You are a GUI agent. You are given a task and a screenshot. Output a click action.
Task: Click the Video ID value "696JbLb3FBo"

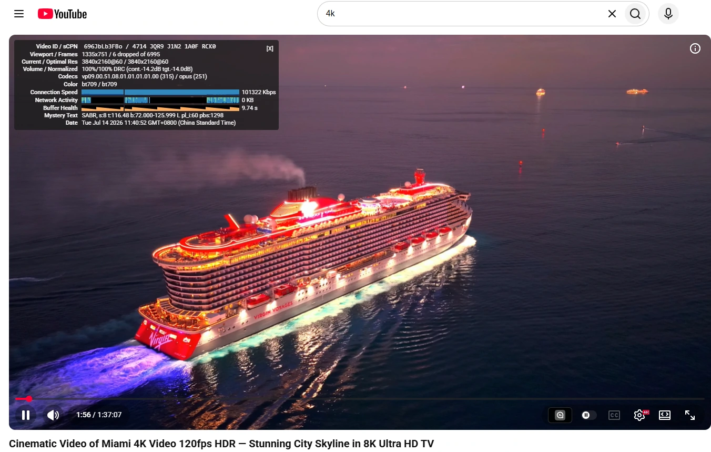[x=103, y=47]
